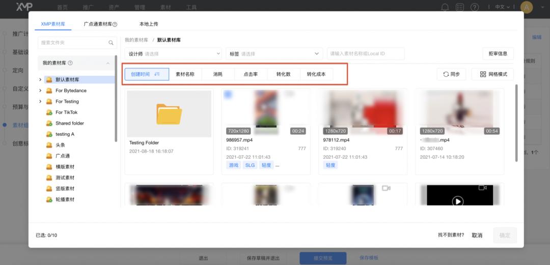Click the 已选: 0/10 status text
Image resolution: width=550 pixels, height=265 pixels.
click(x=46, y=235)
